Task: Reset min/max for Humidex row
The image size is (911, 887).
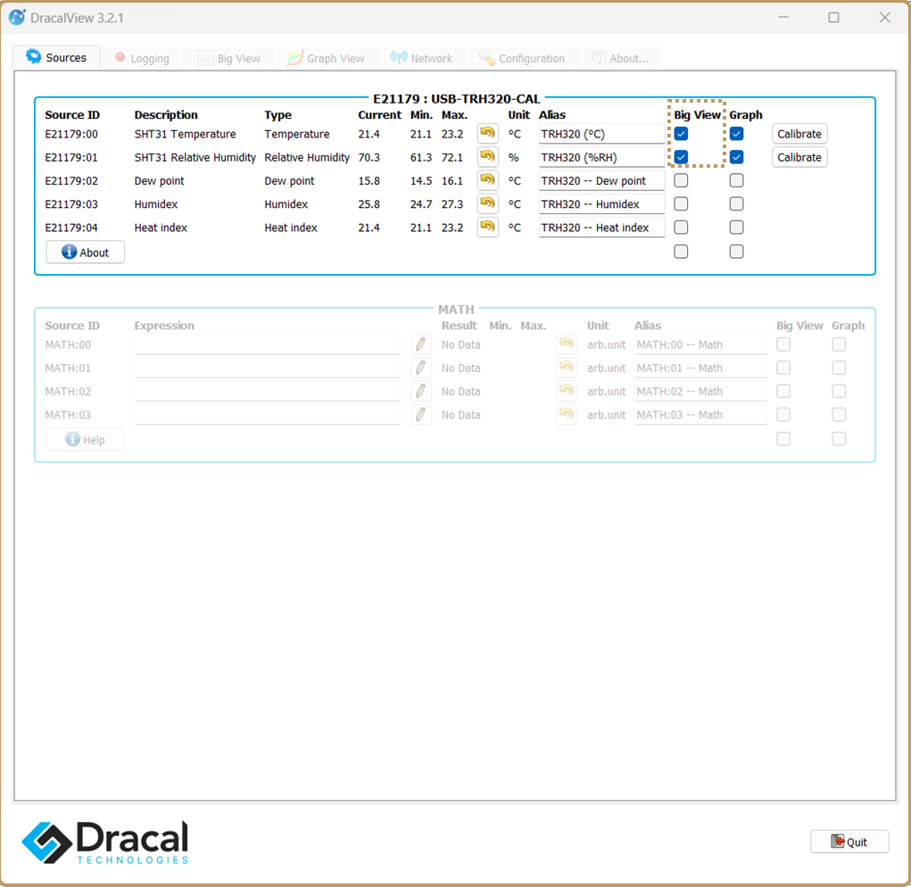Action: click(487, 203)
